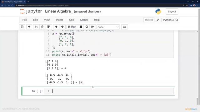This screenshot has height=112, width=200.
Task: Reload the page in the browser
Action: tap(9, 6)
